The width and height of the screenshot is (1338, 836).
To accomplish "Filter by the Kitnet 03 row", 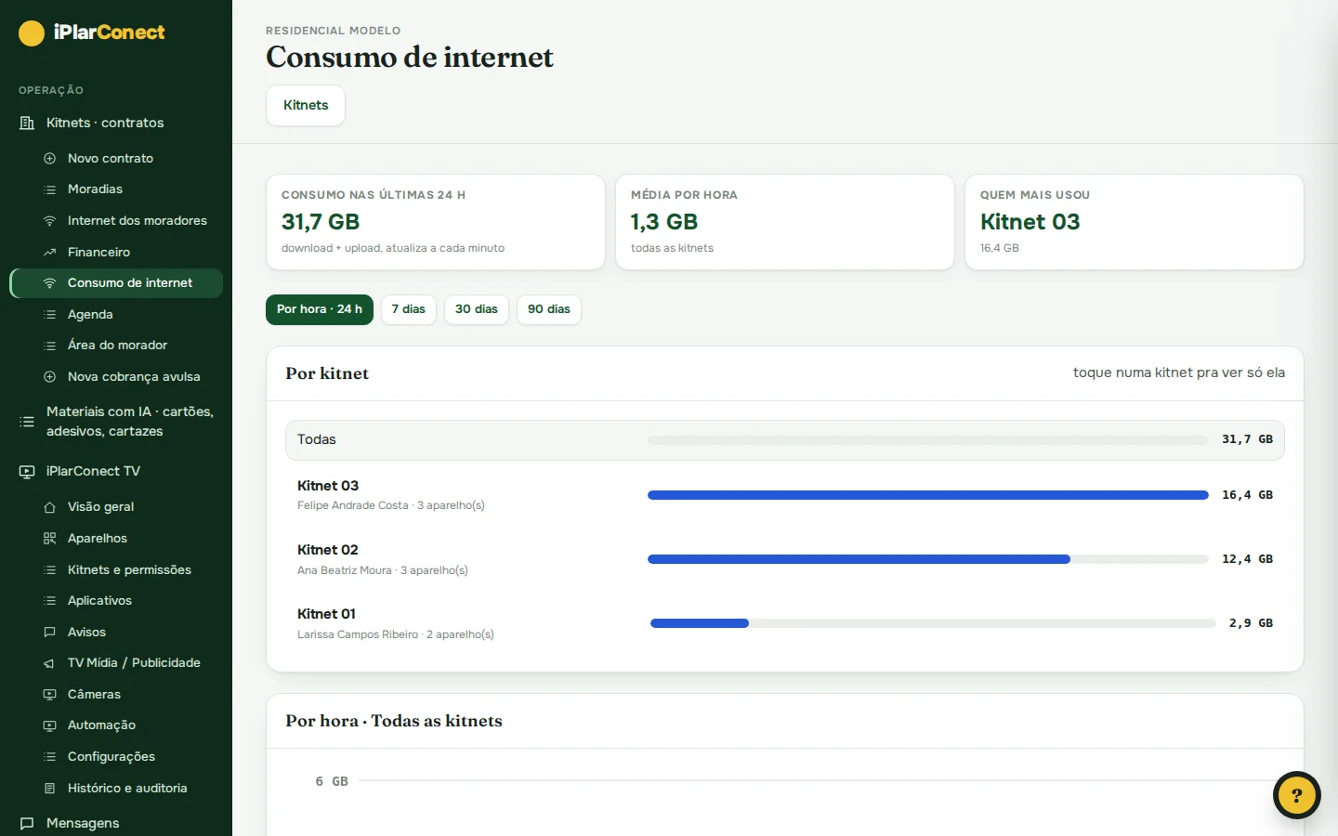I will click(x=785, y=495).
